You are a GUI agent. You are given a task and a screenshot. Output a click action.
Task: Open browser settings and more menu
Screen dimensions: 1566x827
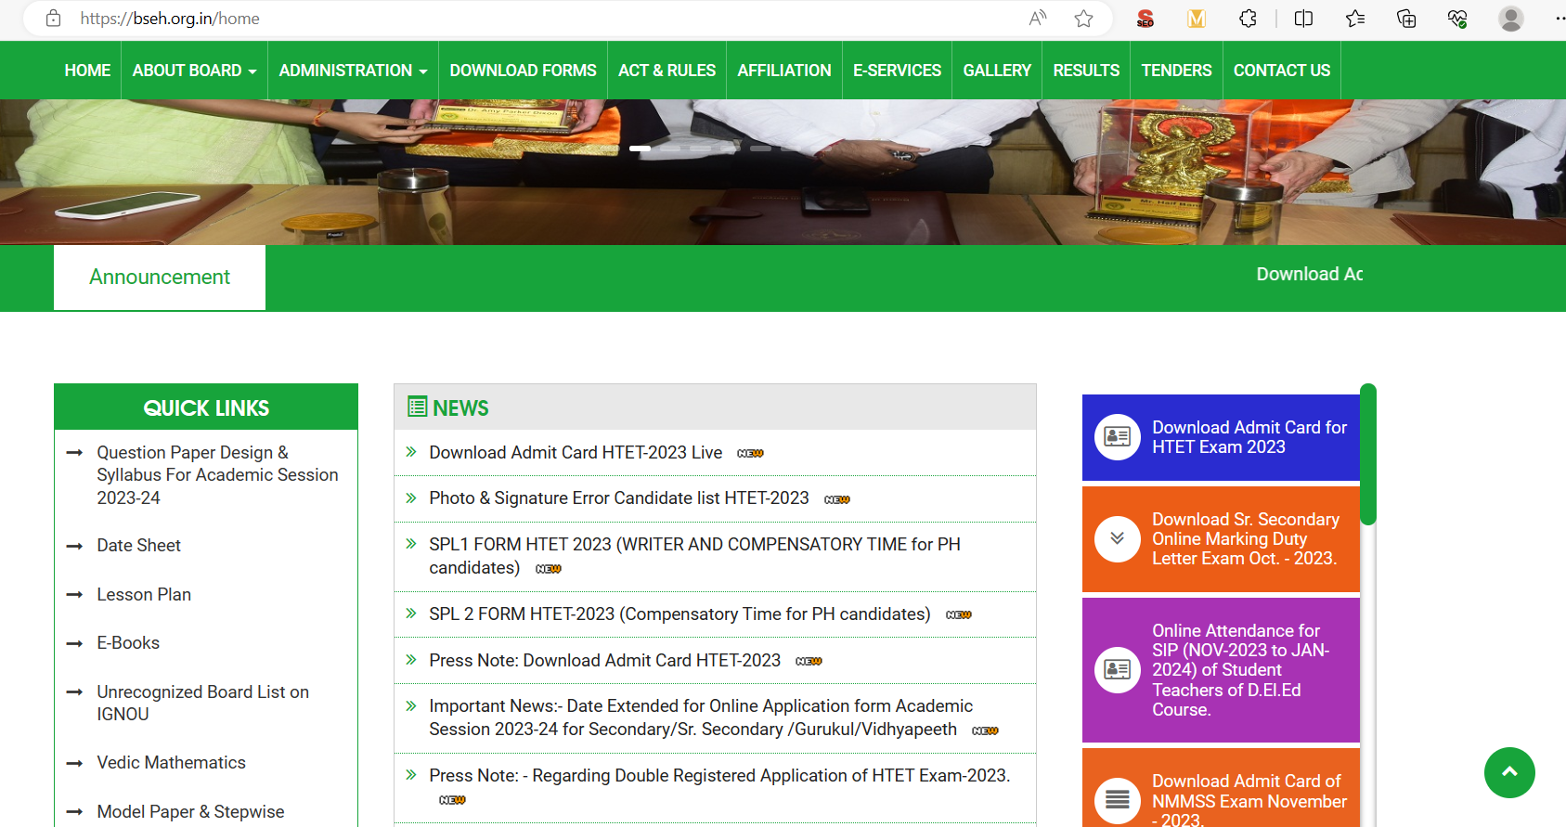click(x=1560, y=19)
